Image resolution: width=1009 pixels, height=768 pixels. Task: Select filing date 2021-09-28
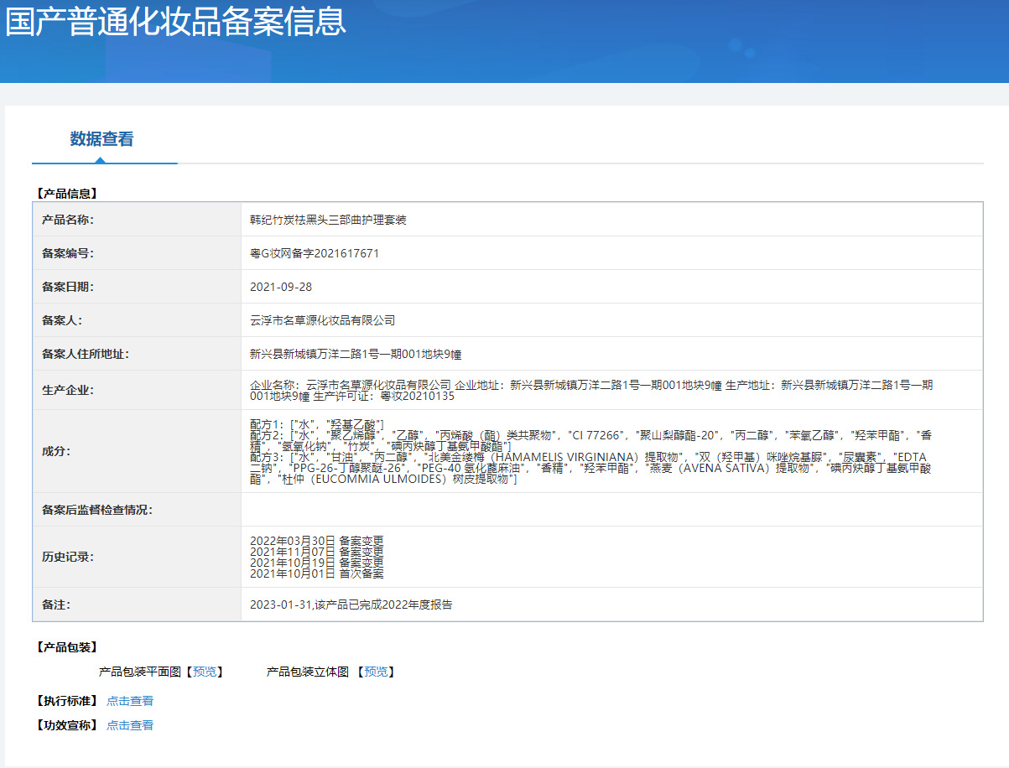(x=281, y=287)
